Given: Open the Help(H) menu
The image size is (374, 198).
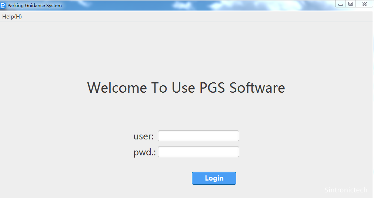Looking at the screenshot, I should [12, 17].
